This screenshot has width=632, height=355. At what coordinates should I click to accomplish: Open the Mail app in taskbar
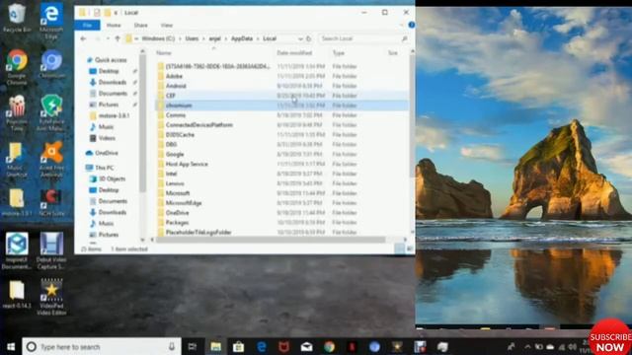[307, 346]
